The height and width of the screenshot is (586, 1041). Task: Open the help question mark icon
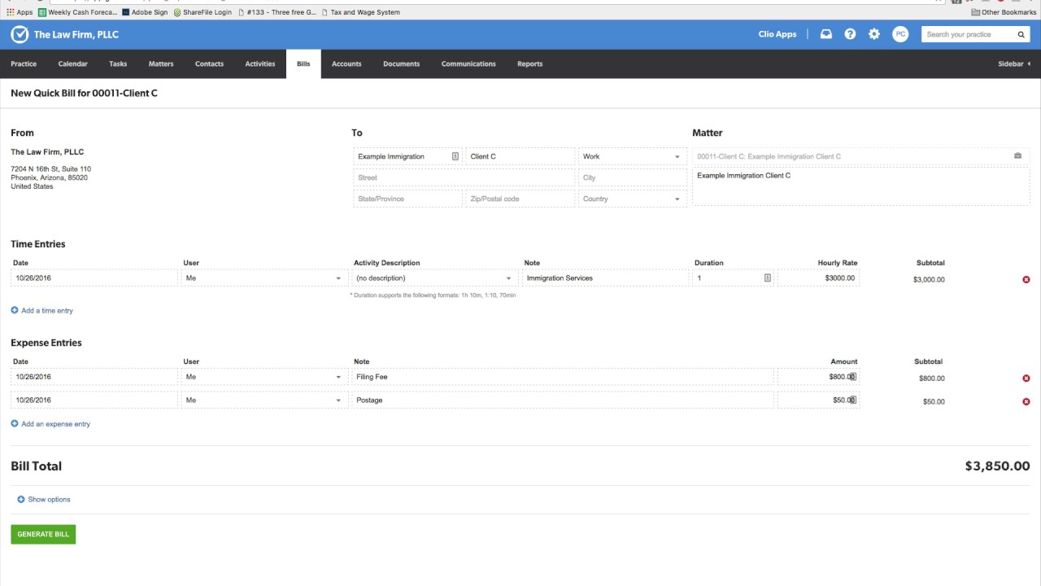pyautogui.click(x=850, y=34)
